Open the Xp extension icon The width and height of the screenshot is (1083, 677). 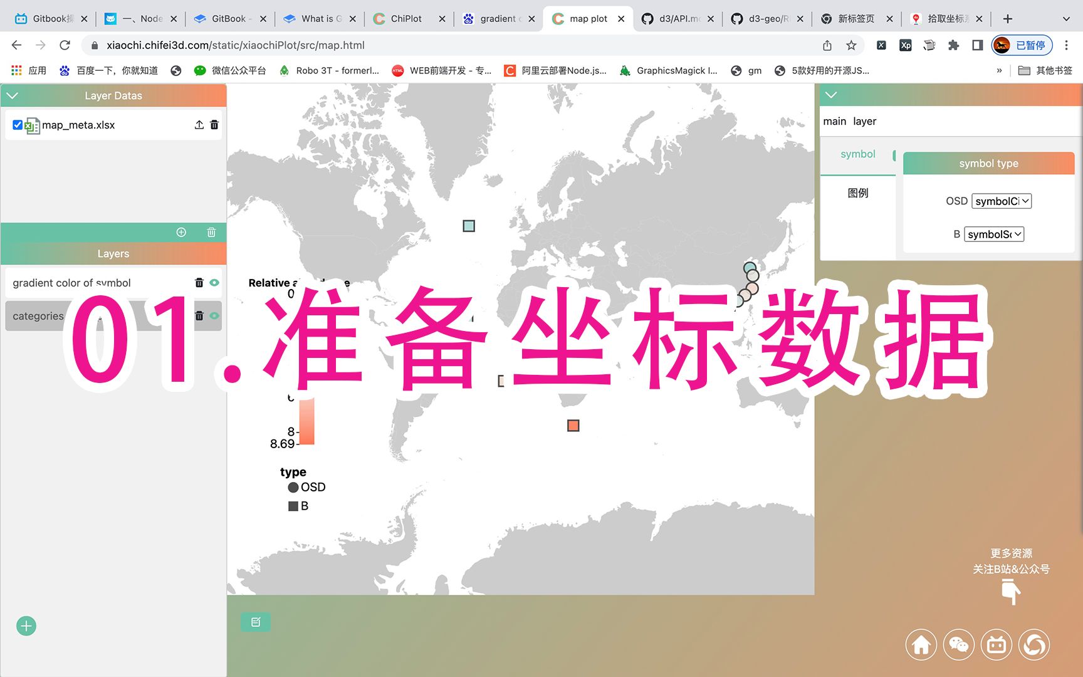pos(905,45)
